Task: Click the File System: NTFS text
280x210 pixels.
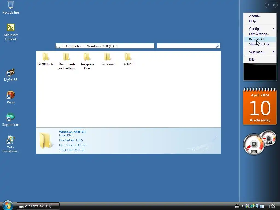Action: [71, 140]
